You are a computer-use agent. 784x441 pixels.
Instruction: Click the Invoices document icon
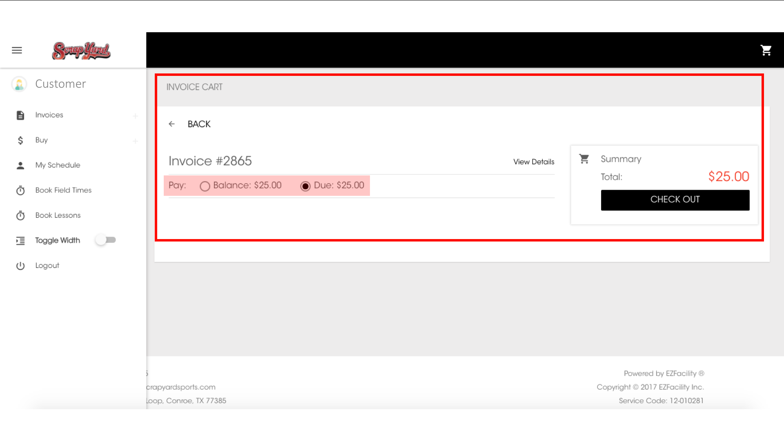pos(20,115)
